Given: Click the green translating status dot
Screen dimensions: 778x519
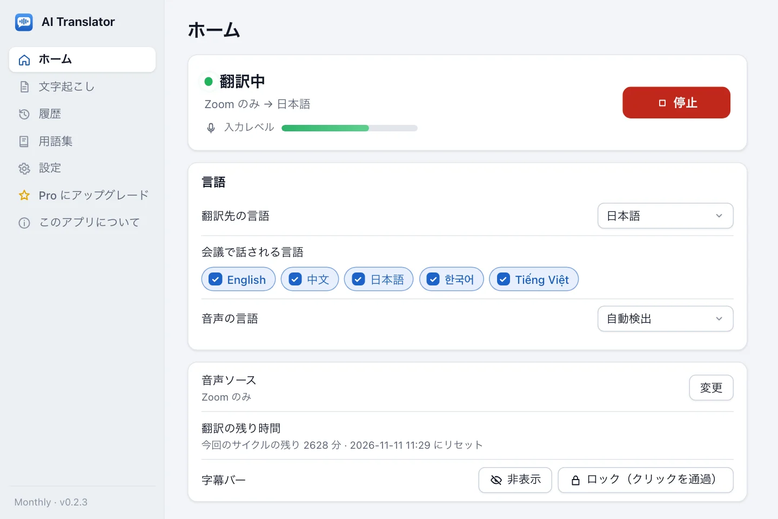Looking at the screenshot, I should 209,82.
